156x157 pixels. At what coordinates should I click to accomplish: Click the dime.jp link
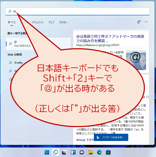click(81, 140)
